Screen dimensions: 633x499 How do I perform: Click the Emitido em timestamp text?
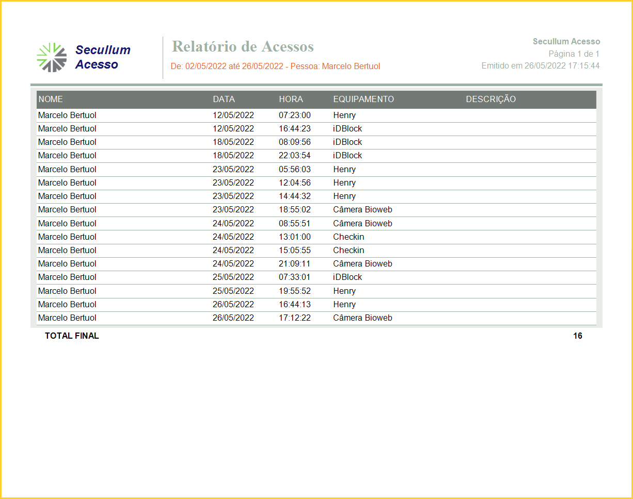(540, 66)
